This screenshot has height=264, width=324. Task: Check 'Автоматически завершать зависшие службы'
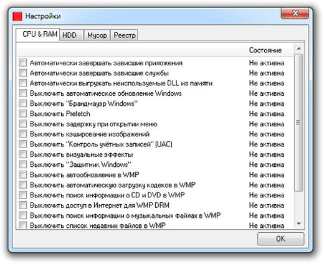23,73
